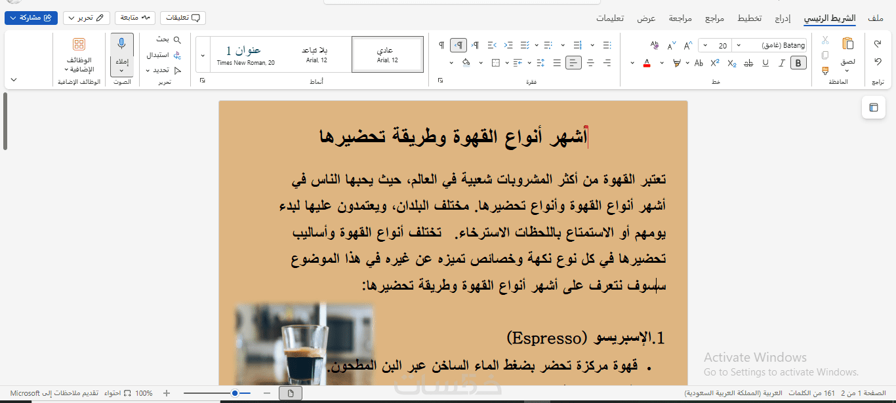Image resolution: width=896 pixels, height=403 pixels.
Task: Select the Format Painter brush
Action: pos(825,69)
